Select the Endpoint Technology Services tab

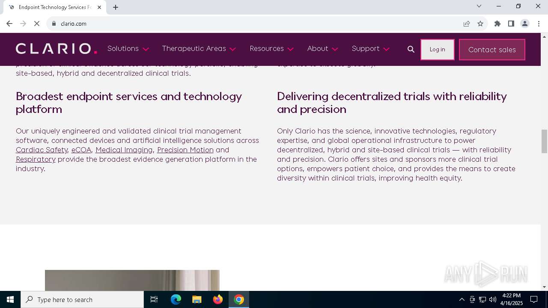(54, 7)
